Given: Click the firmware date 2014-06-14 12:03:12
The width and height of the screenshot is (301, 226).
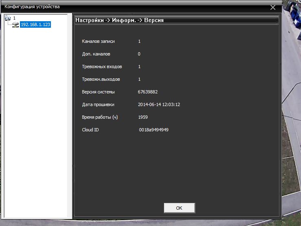Looking at the screenshot, I should pyautogui.click(x=159, y=104).
